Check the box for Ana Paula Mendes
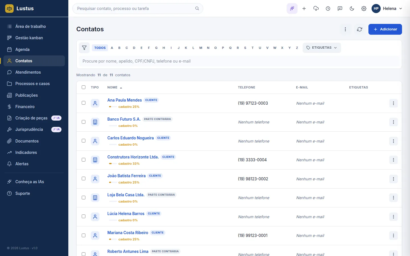The image size is (410, 256). pyautogui.click(x=83, y=103)
